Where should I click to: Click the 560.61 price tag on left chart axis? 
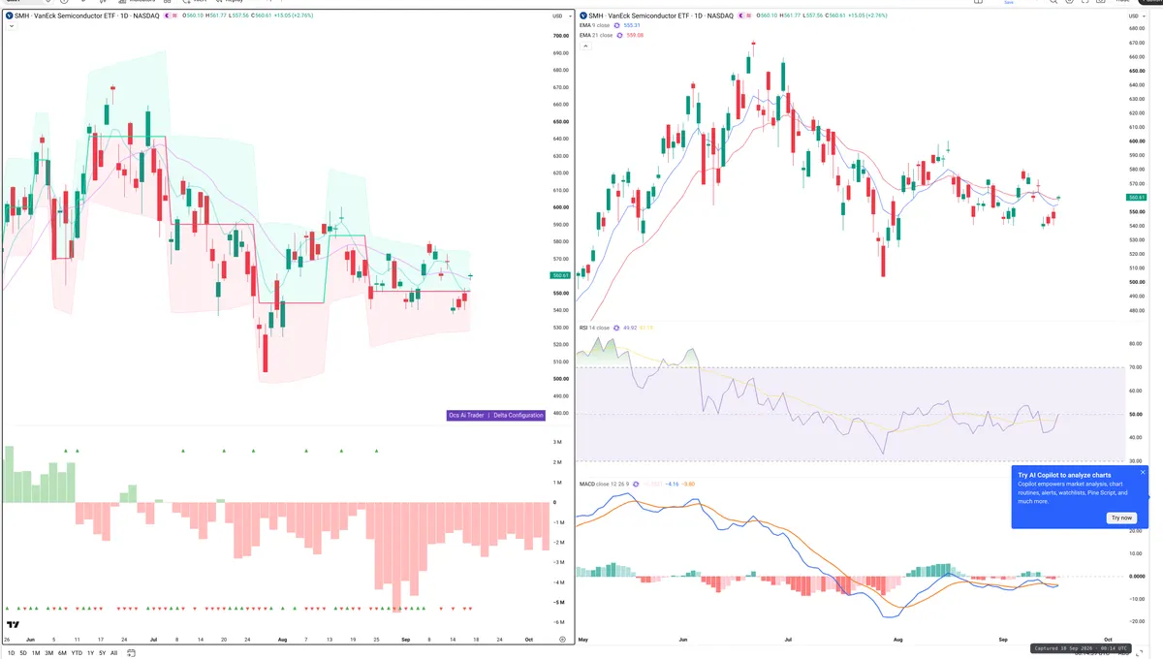pyautogui.click(x=559, y=275)
